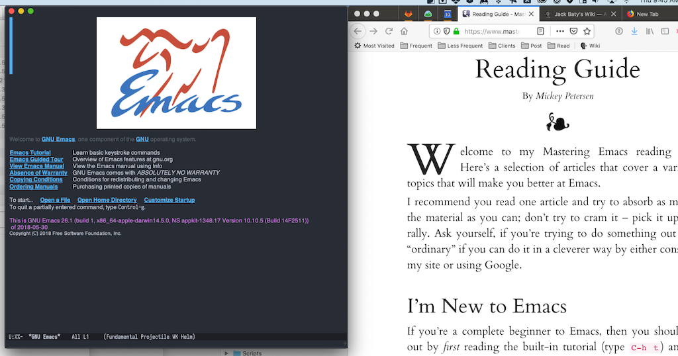Open Emacs Guided Tour link
This screenshot has width=678, height=356.
pyautogui.click(x=36, y=159)
